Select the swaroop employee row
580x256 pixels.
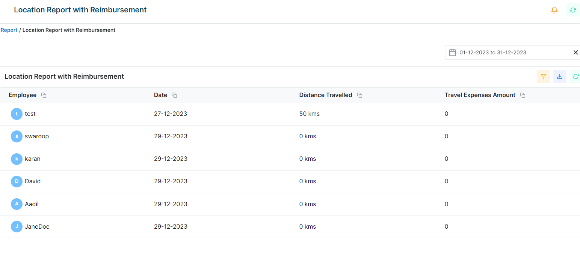point(37,136)
